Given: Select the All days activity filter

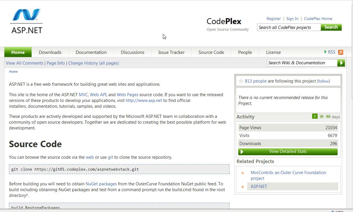Looking at the screenshot, I should click(x=328, y=116).
